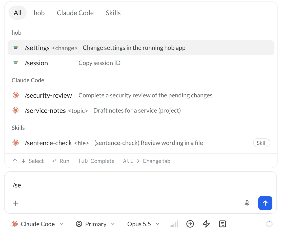This screenshot has width=282, height=235.
Task: Open the Opus 5.5 model selector
Action: point(143,224)
